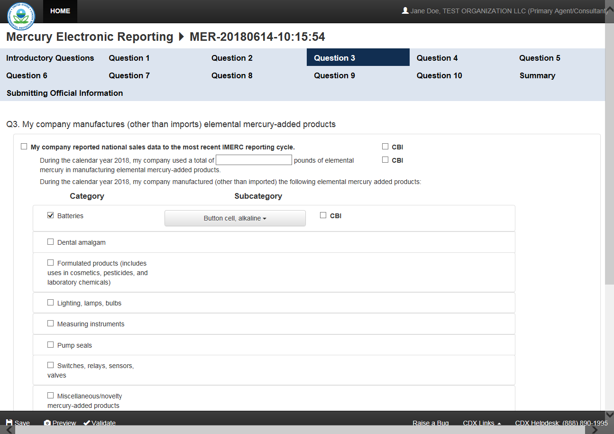Check the Pump seals category
The width and height of the screenshot is (614, 434).
(51, 345)
